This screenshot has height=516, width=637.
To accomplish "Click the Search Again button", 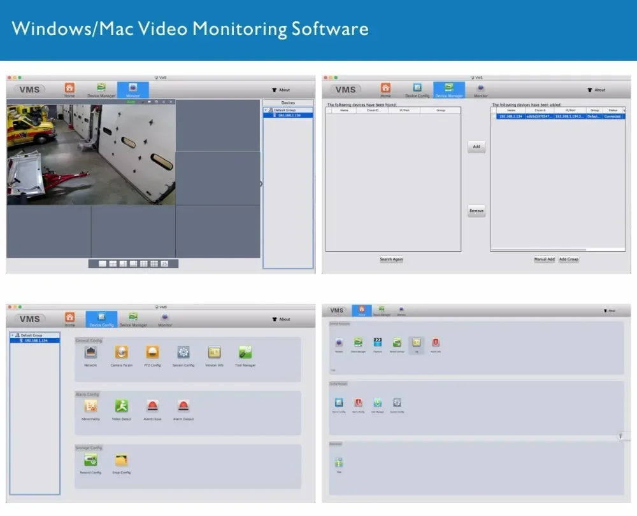I will pos(391,259).
